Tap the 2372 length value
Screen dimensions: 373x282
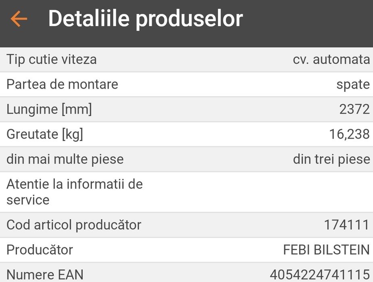354,109
